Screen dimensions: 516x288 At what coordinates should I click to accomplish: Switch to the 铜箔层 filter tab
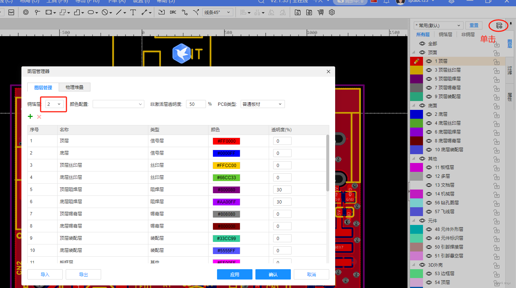click(446, 34)
